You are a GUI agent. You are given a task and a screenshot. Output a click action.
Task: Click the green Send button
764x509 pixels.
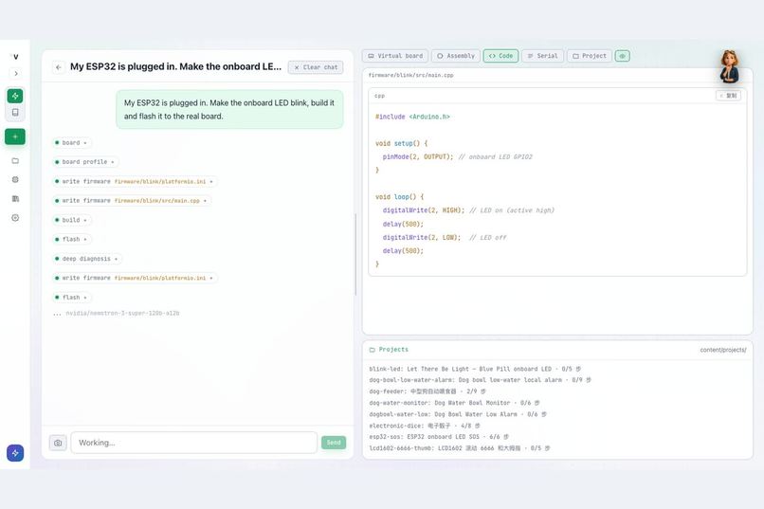(334, 443)
